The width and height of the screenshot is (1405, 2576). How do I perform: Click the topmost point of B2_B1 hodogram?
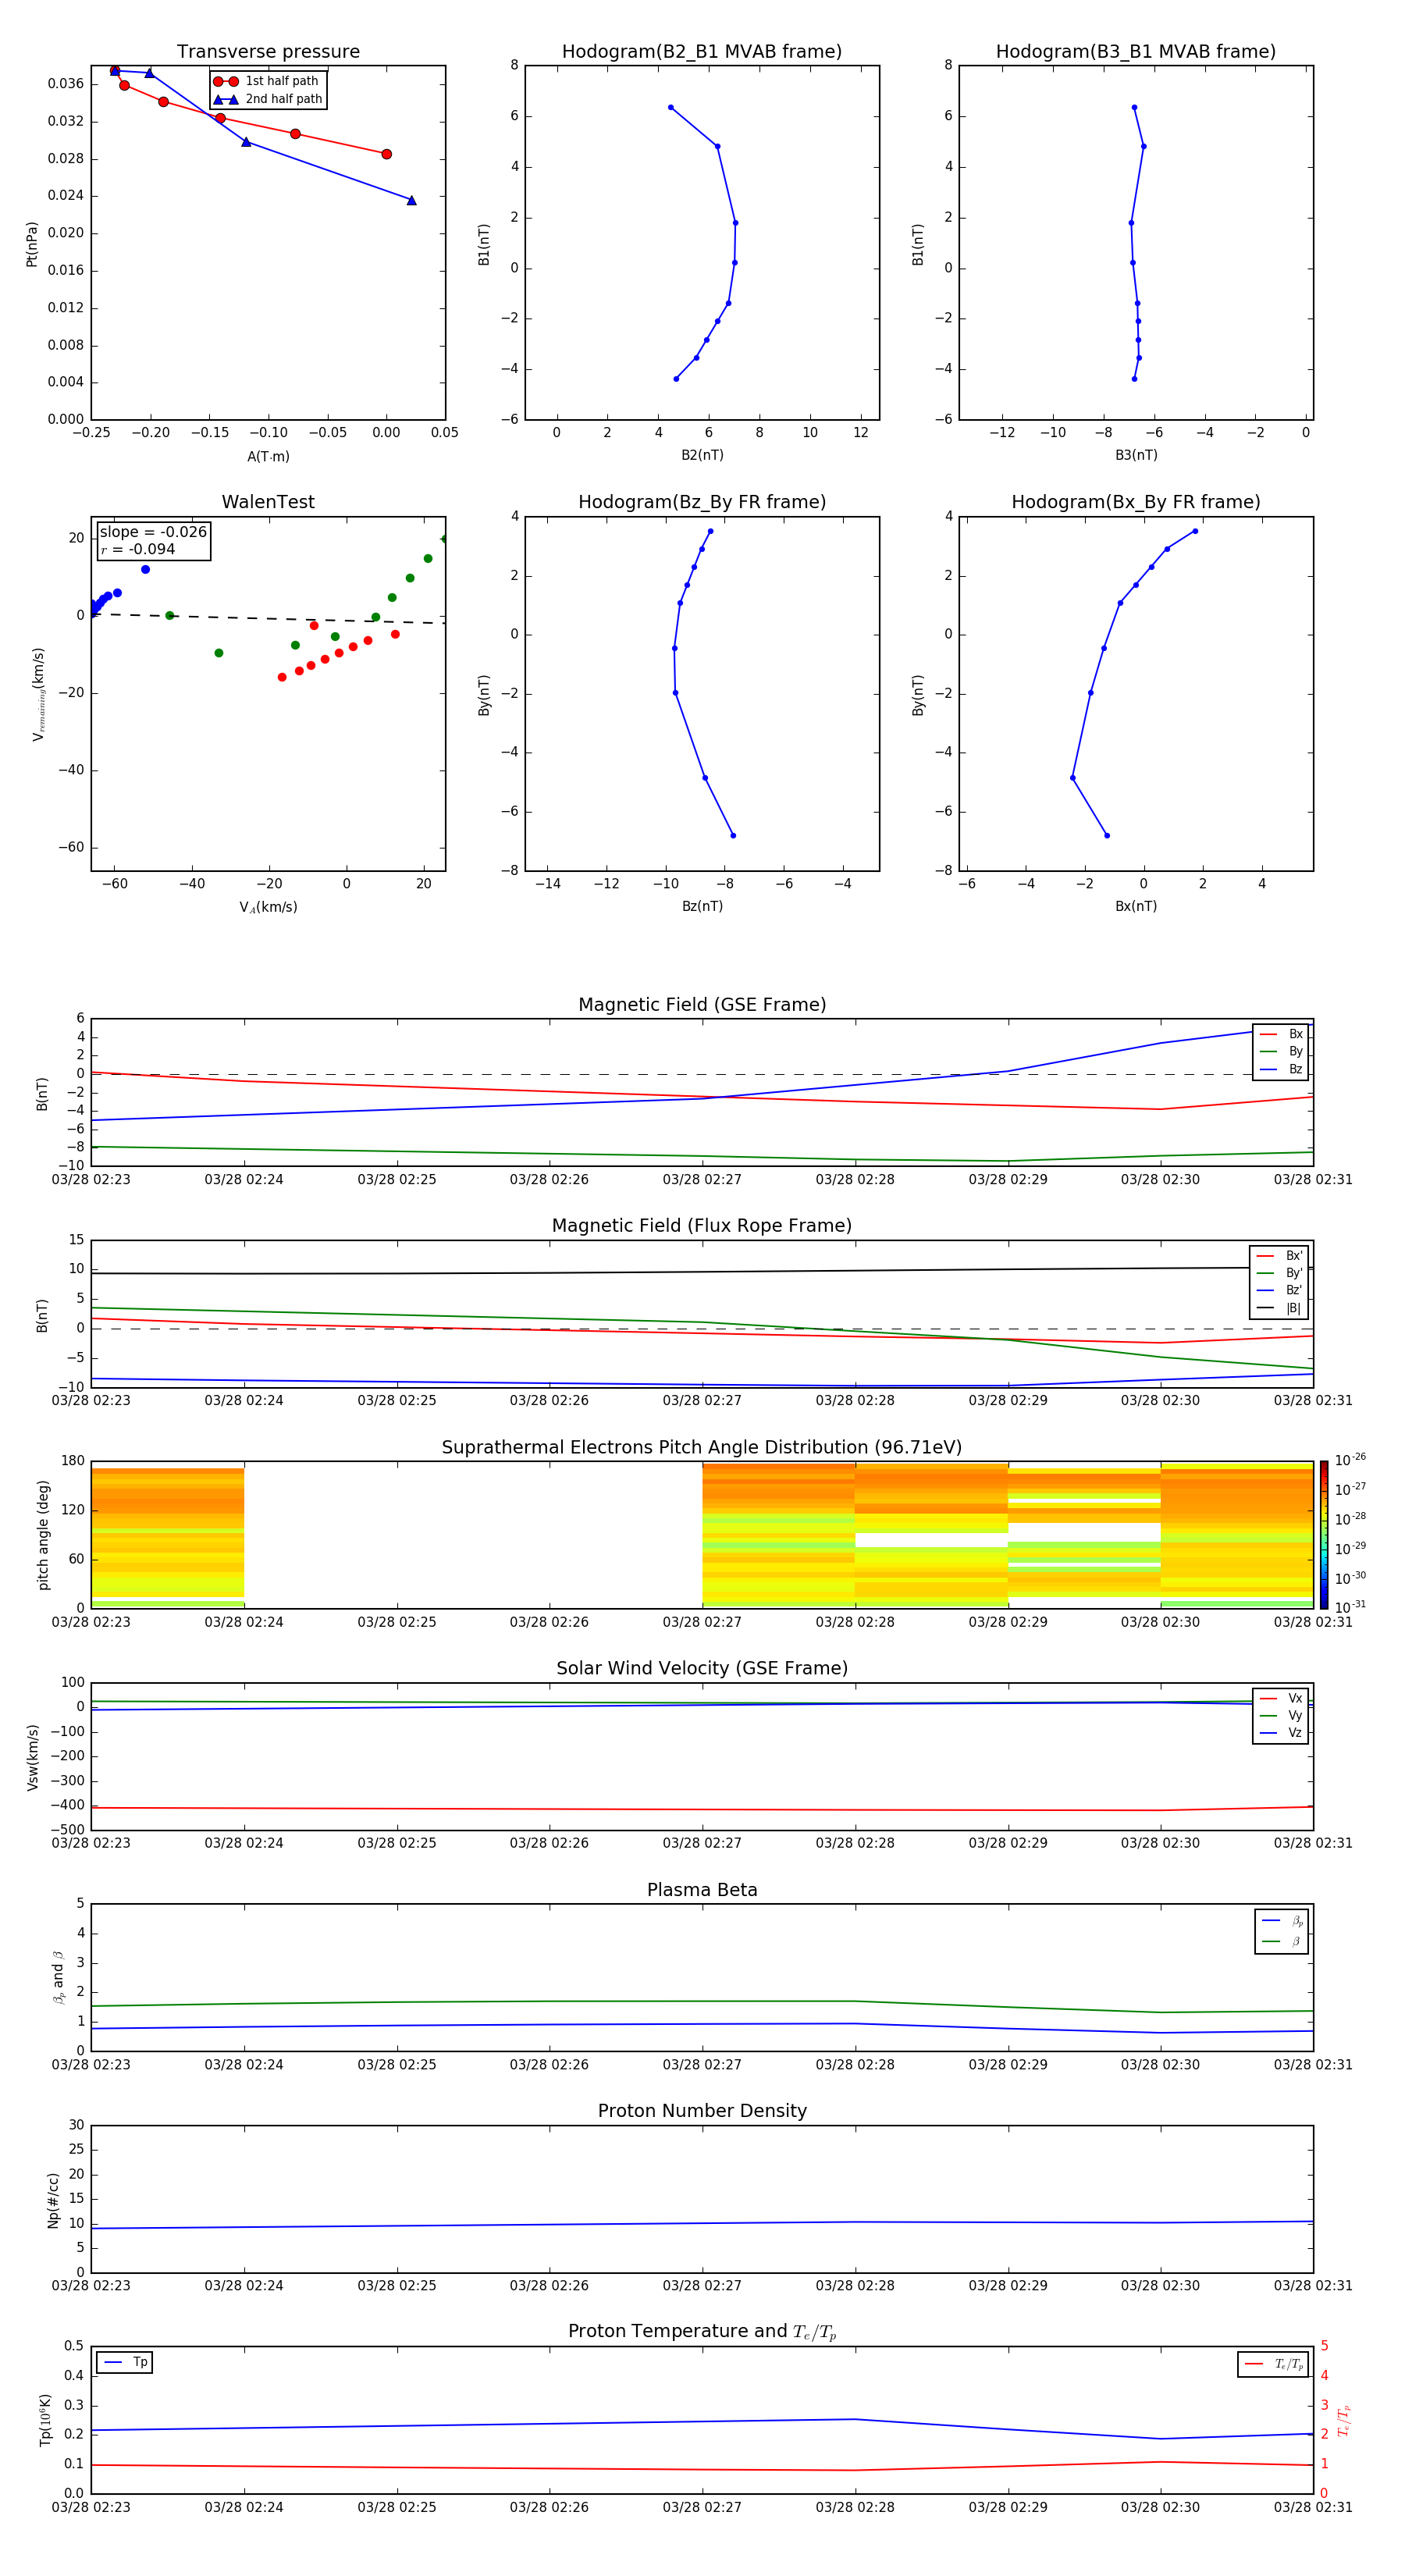coord(670,107)
